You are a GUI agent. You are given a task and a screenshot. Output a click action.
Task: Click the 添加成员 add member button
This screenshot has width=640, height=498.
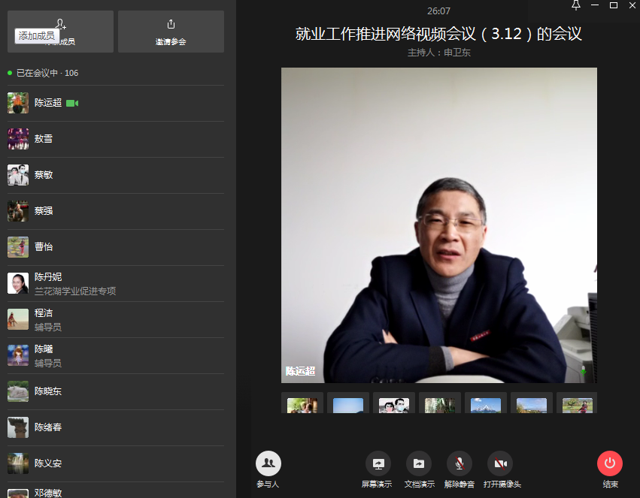pyautogui.click(x=60, y=32)
